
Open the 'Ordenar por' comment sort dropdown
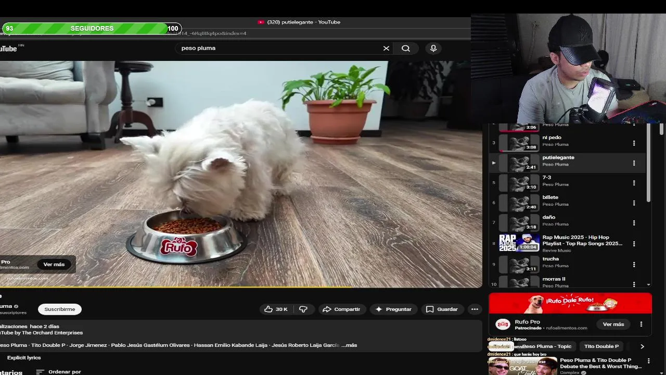[58, 372]
